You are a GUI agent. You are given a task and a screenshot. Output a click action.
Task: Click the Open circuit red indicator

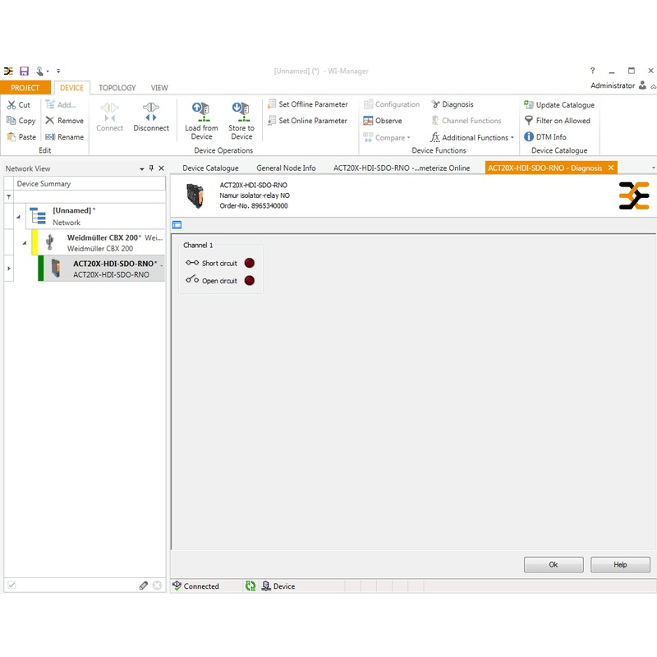pyautogui.click(x=250, y=280)
